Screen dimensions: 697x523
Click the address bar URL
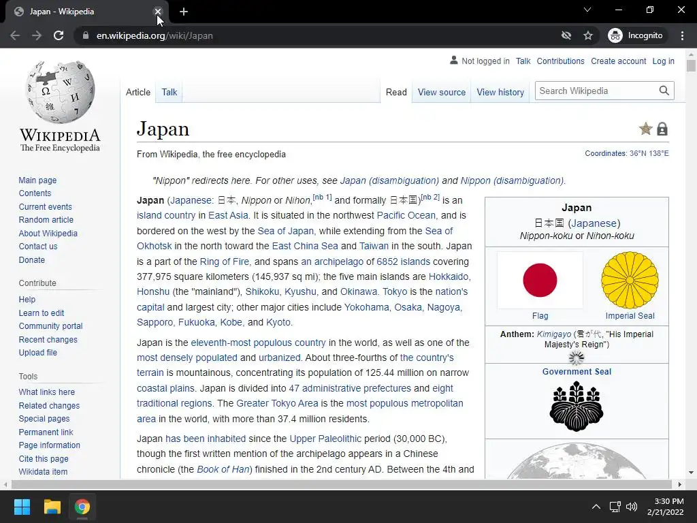click(x=155, y=35)
